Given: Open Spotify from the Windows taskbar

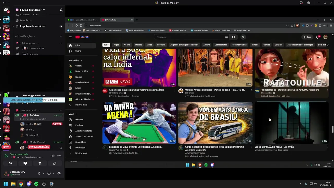Looking at the screenshot, I should pyautogui.click(x=36, y=184).
